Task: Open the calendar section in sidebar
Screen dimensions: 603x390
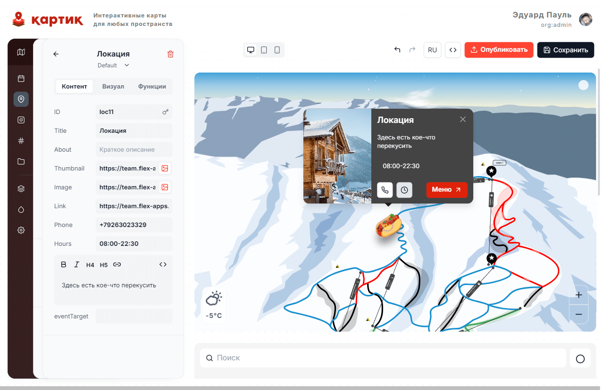Action: (21, 79)
